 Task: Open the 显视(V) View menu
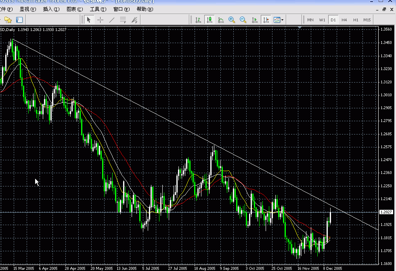(x=28, y=9)
